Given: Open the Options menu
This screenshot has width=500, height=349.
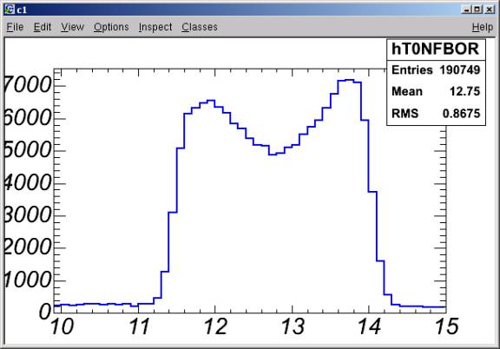Looking at the screenshot, I should pos(111,27).
